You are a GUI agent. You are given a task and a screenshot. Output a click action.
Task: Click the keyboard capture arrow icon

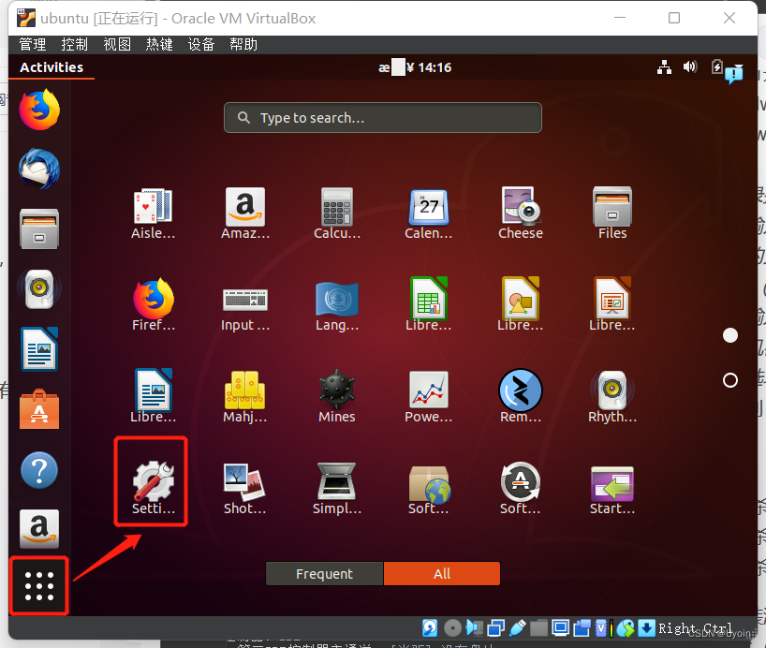coord(646,628)
